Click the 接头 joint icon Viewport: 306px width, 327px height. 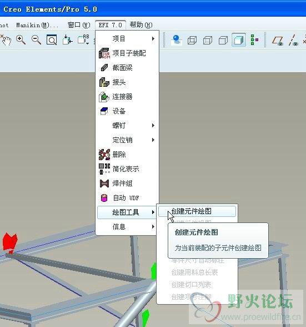point(104,82)
